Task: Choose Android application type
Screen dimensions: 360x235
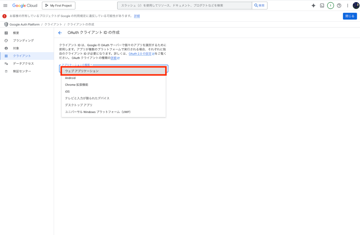Action: click(114, 78)
